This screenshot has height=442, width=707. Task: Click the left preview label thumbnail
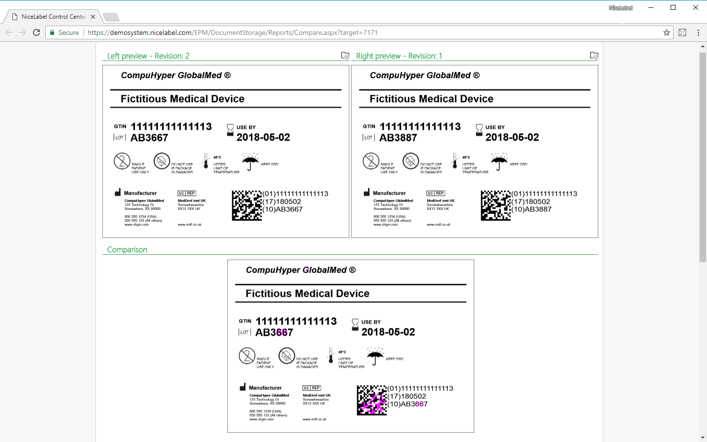pyautogui.click(x=226, y=151)
